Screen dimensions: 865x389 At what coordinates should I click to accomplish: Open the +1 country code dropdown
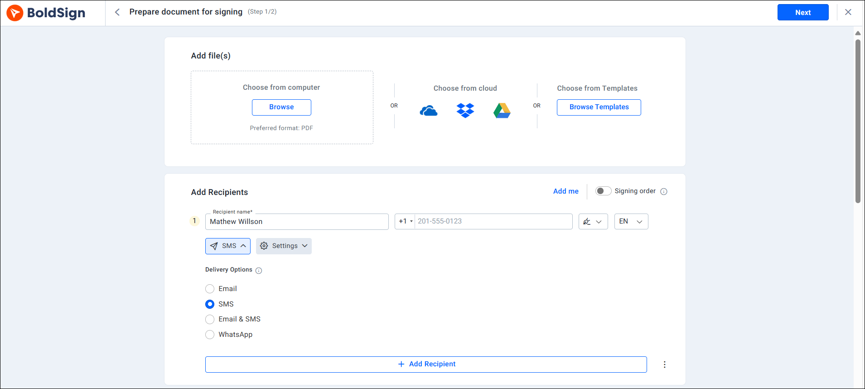click(405, 221)
